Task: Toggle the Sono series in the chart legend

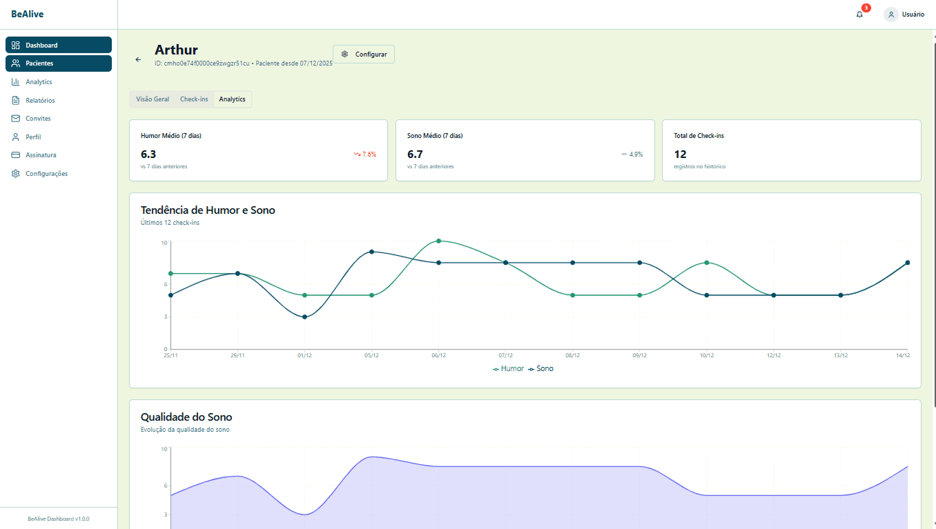Action: pos(542,368)
